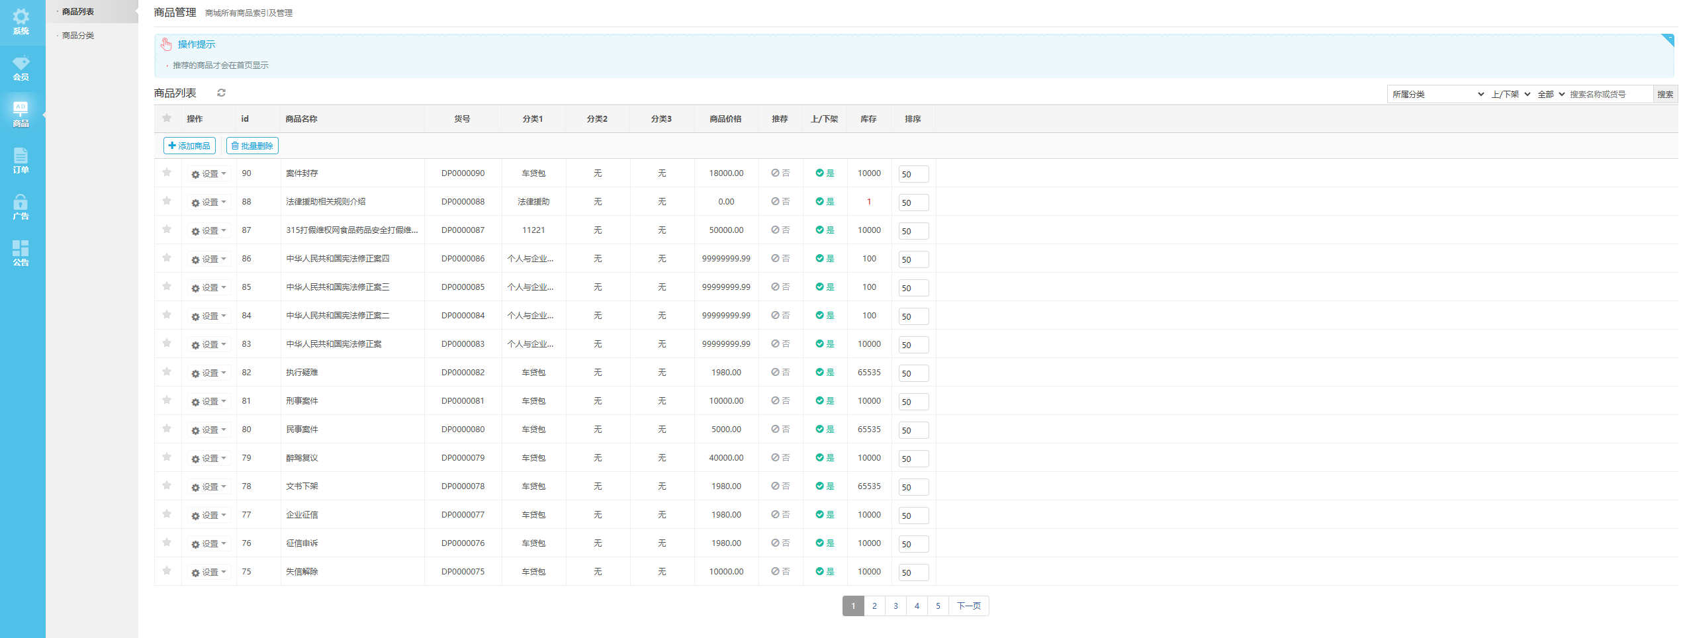The width and height of the screenshot is (1687, 638).
Task: Refresh the 商品列表 table
Action: (222, 93)
